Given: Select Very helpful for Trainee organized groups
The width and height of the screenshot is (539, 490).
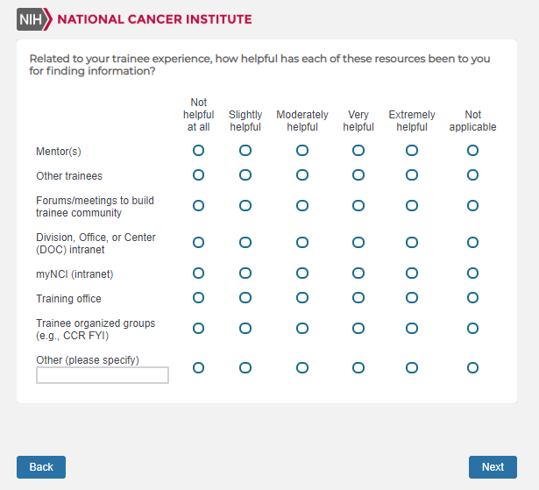Looking at the screenshot, I should (358, 329).
